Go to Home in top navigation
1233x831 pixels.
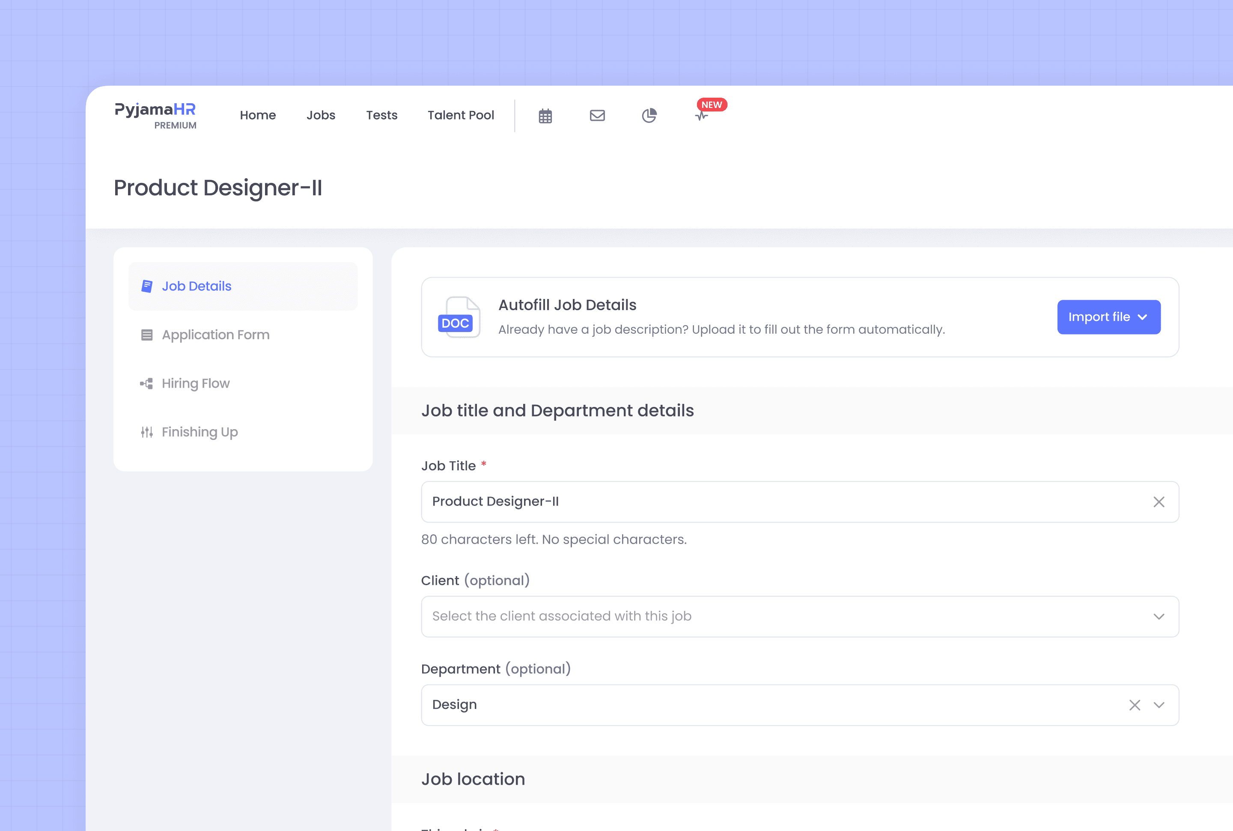click(257, 115)
